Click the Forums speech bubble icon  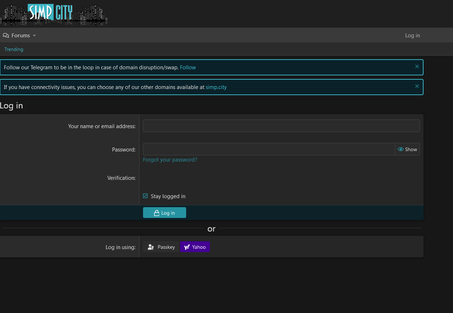(x=6, y=36)
